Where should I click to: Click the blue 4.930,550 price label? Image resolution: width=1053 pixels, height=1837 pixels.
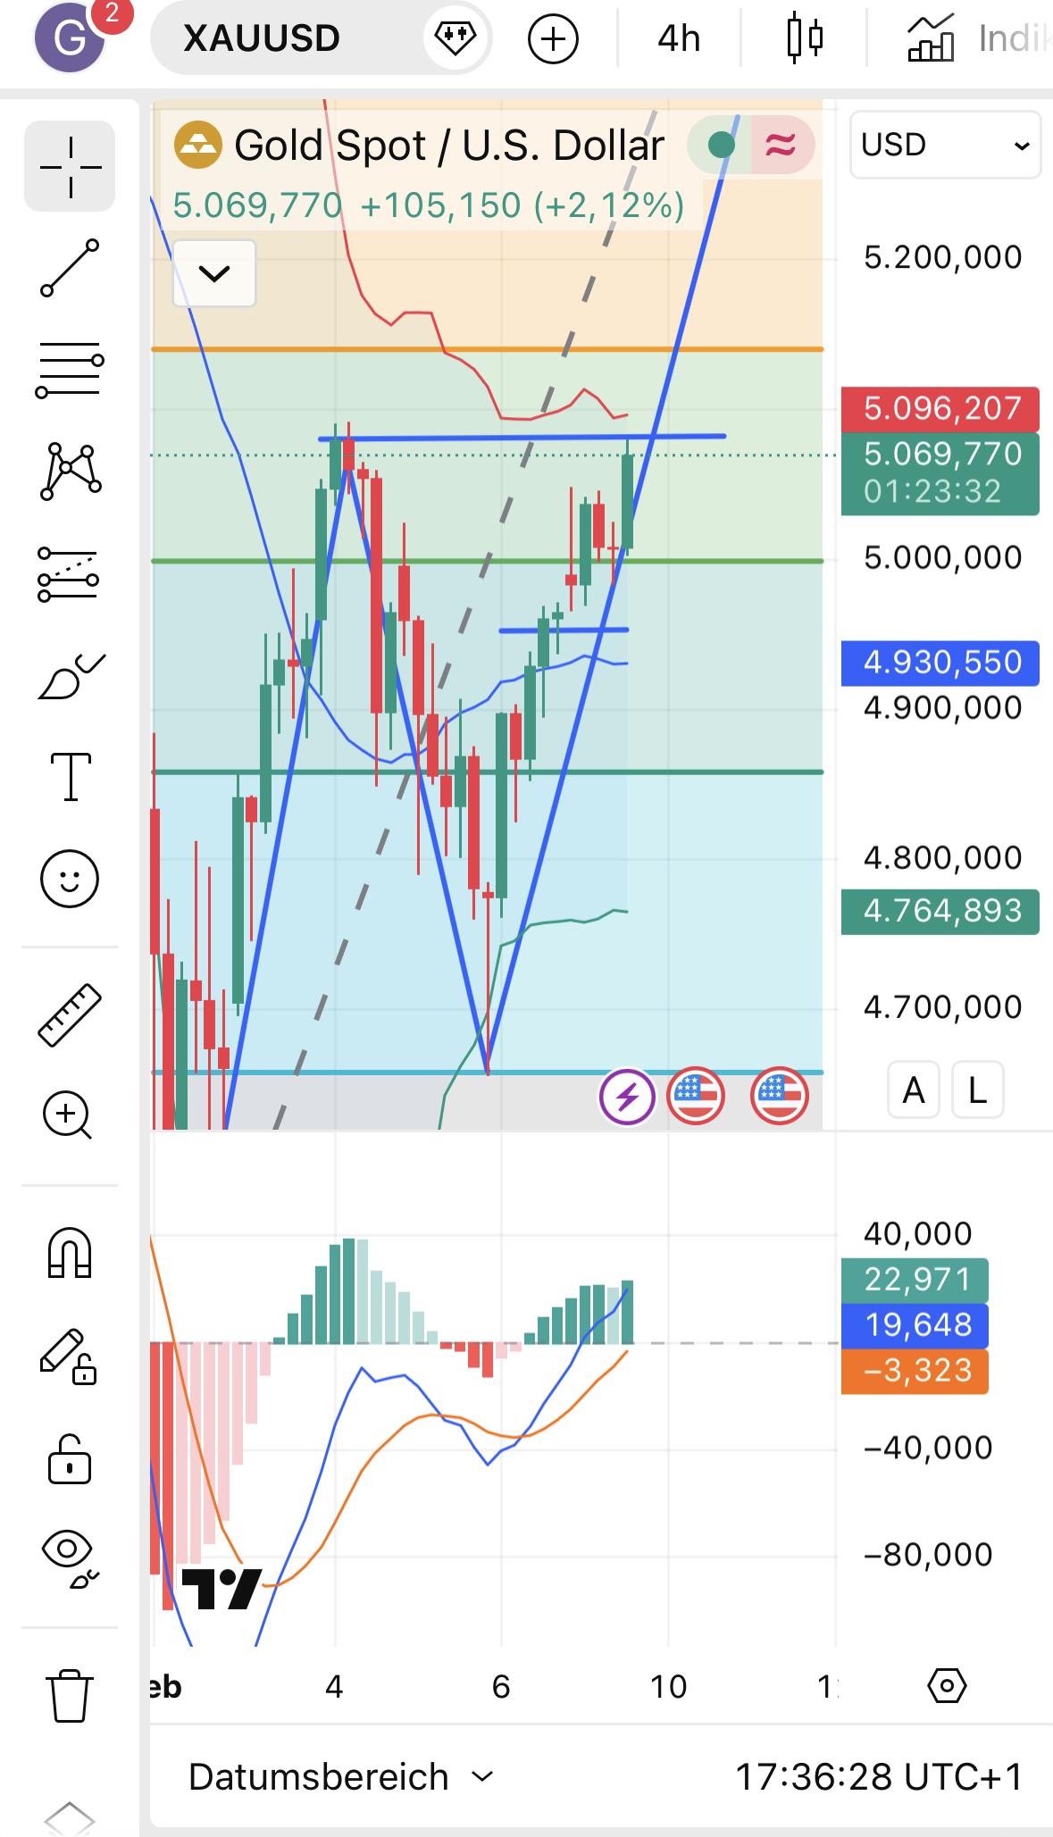coord(940,663)
